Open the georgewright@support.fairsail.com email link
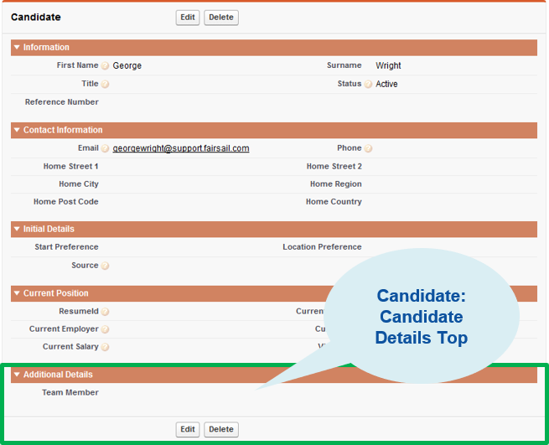The image size is (549, 445). [x=181, y=148]
